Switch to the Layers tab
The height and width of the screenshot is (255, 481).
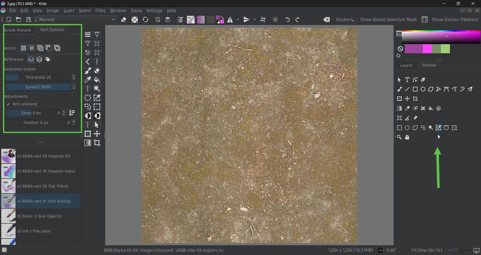[406, 65]
